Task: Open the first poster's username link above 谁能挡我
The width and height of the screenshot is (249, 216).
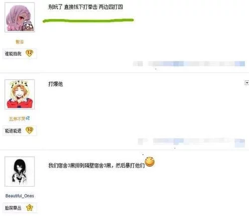Action: [x=19, y=42]
